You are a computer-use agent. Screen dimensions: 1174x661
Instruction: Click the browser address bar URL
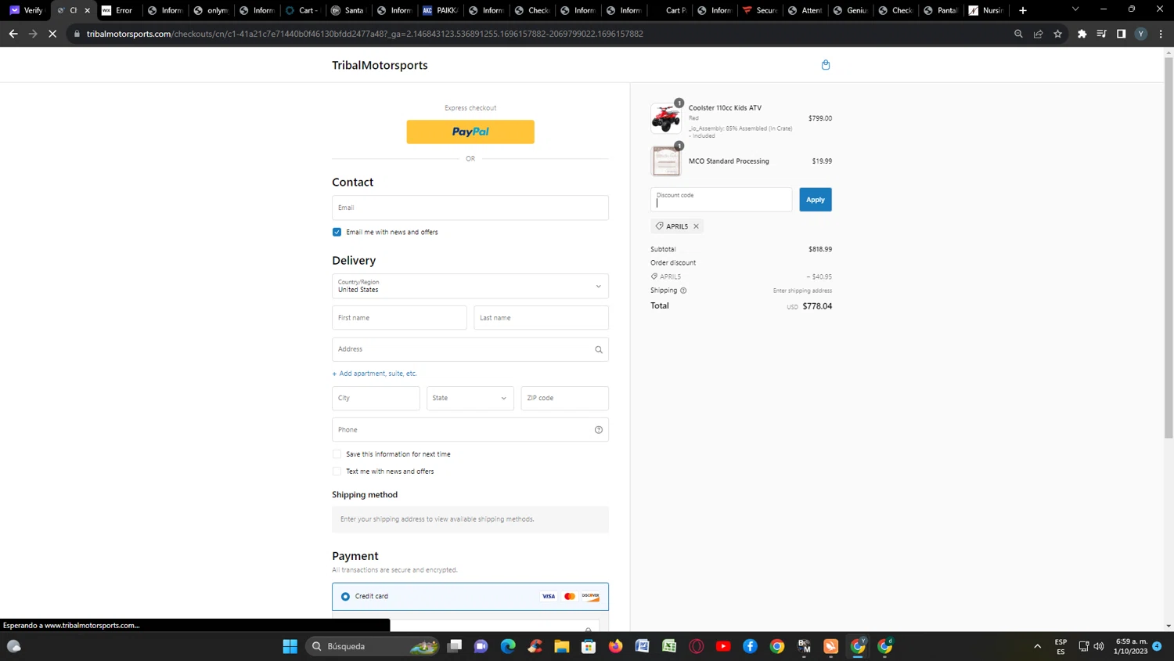tap(365, 34)
